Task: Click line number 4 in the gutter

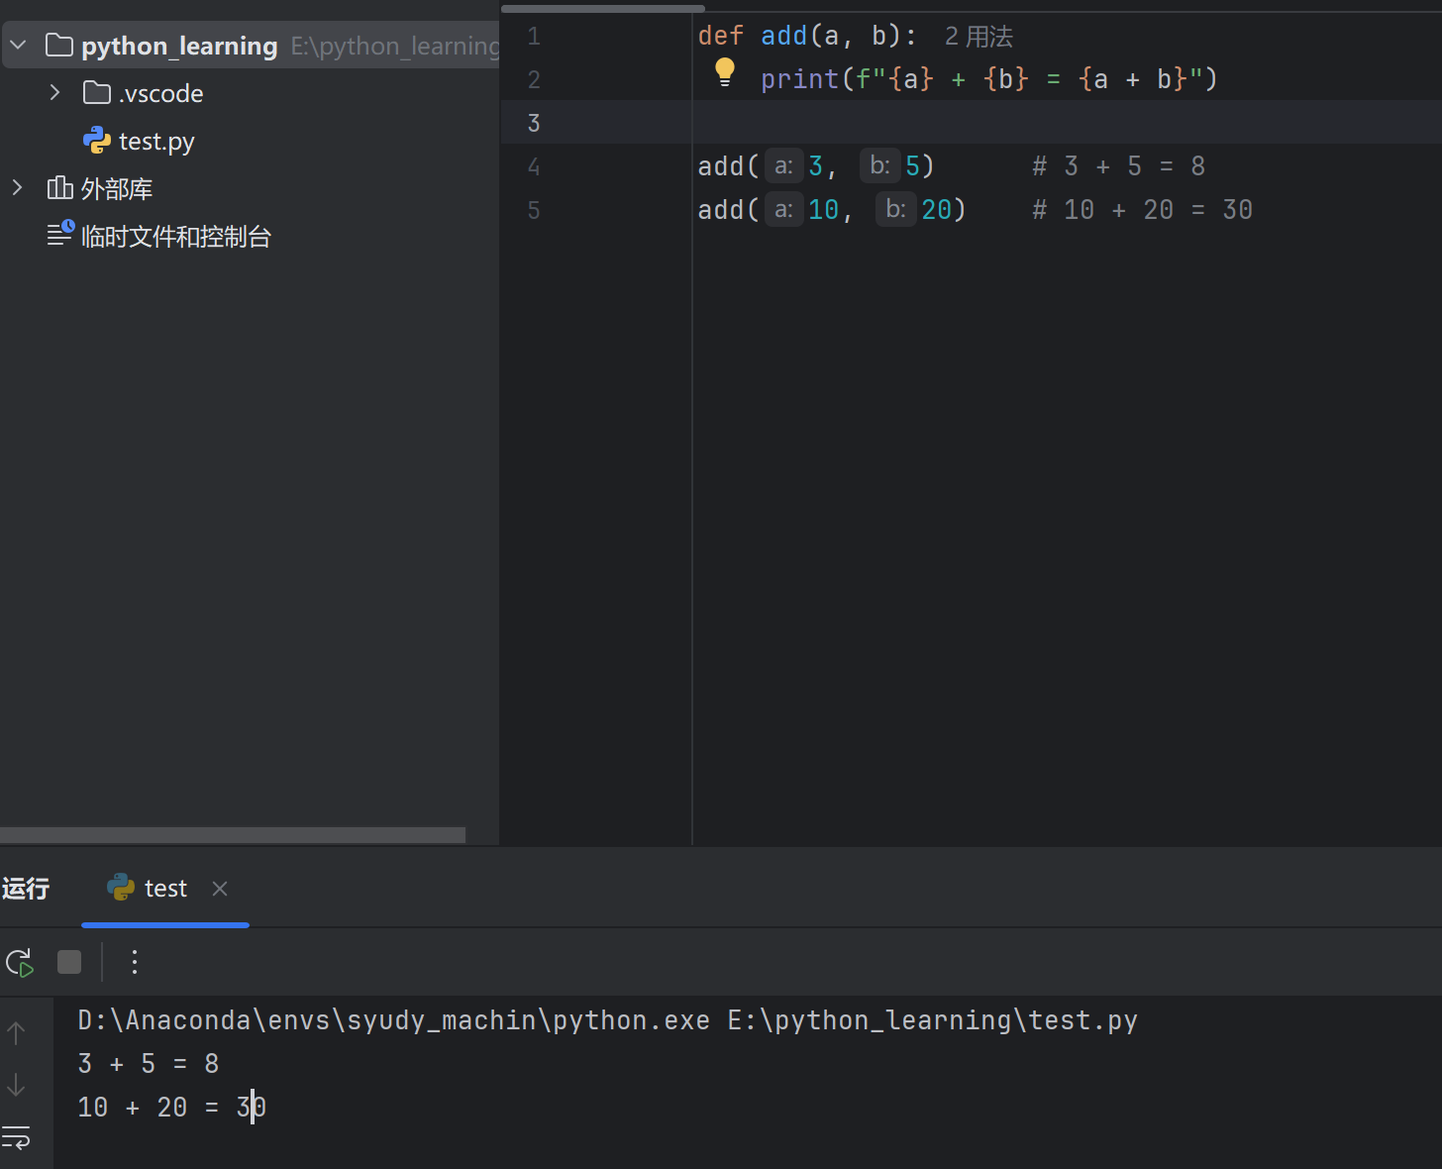Action: [x=534, y=166]
